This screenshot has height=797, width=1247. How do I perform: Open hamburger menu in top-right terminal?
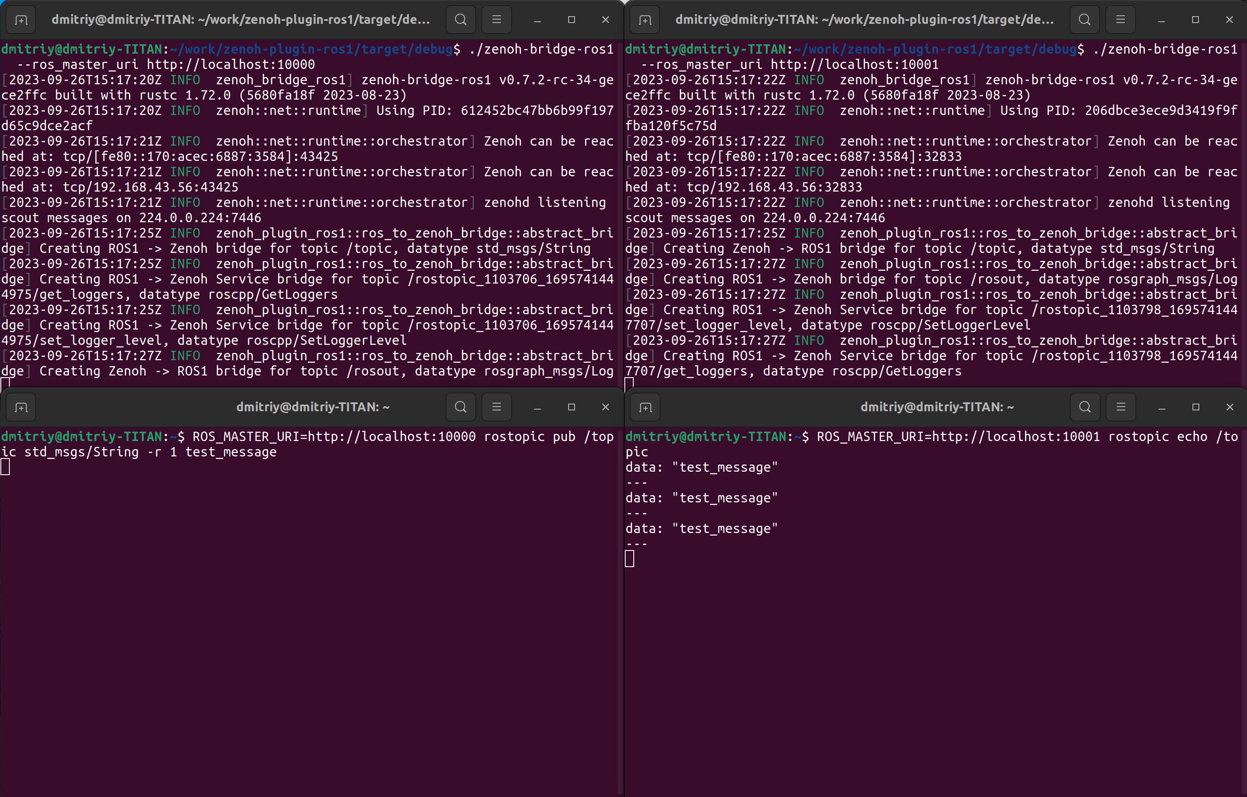pos(1120,20)
